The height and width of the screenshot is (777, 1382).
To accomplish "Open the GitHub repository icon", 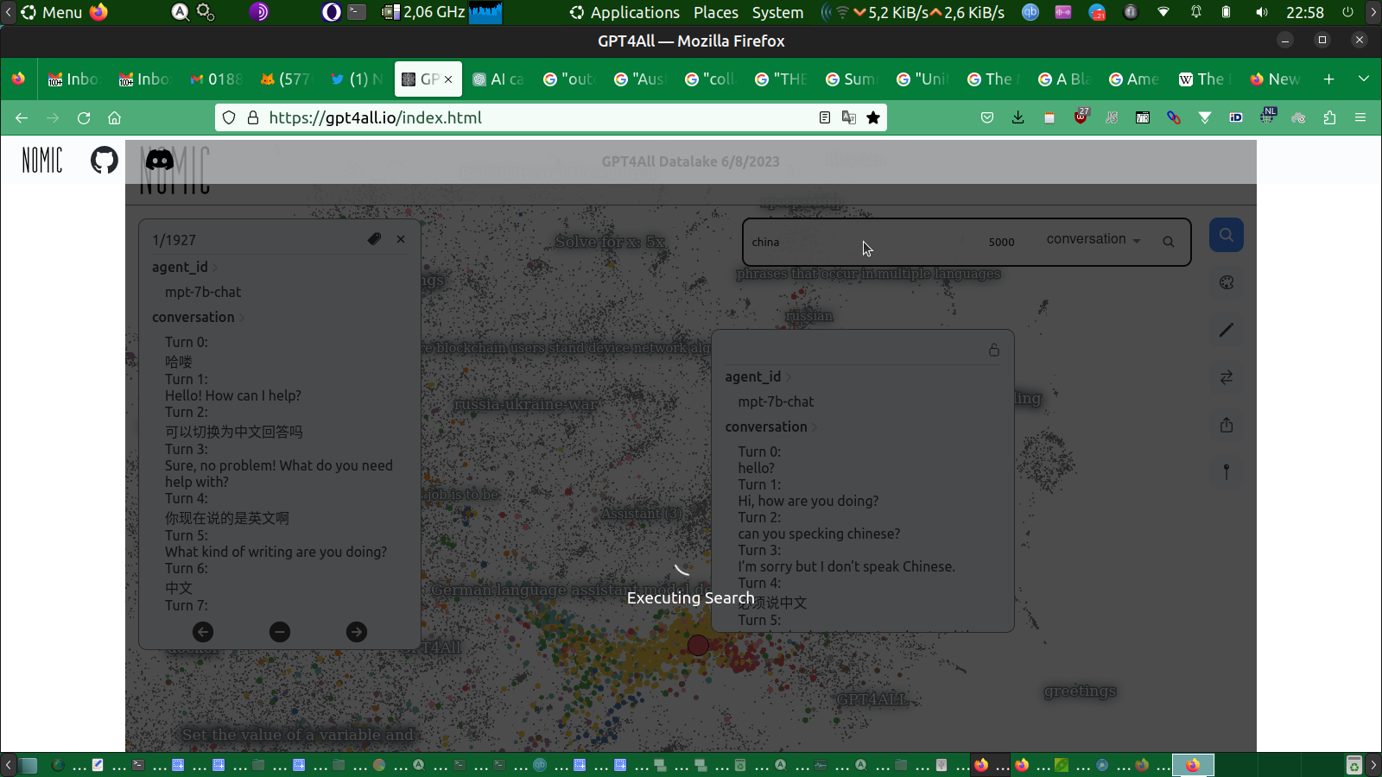I will pos(105,160).
